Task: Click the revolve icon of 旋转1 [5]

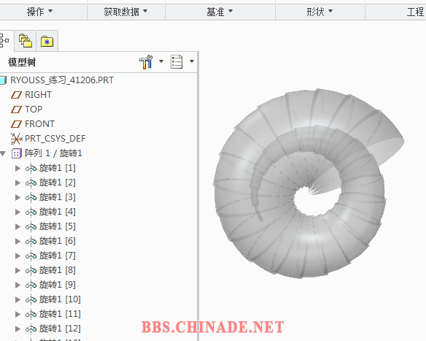Action: 31,227
